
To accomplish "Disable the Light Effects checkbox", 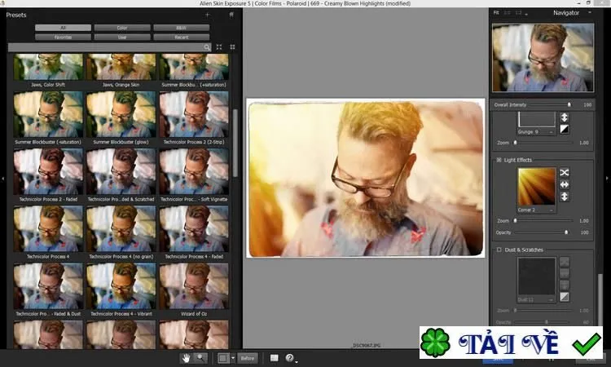I will click(499, 160).
